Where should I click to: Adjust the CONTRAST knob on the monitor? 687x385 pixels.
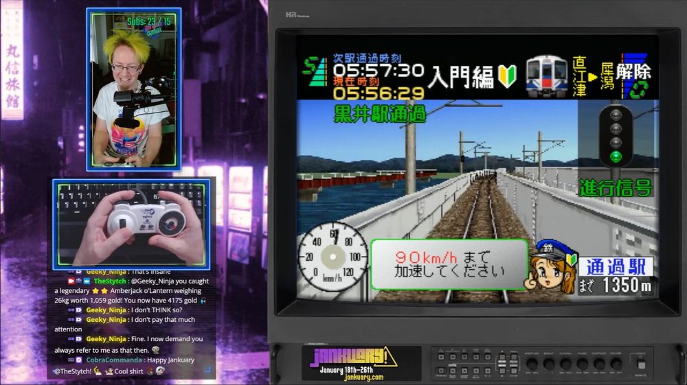599,364
